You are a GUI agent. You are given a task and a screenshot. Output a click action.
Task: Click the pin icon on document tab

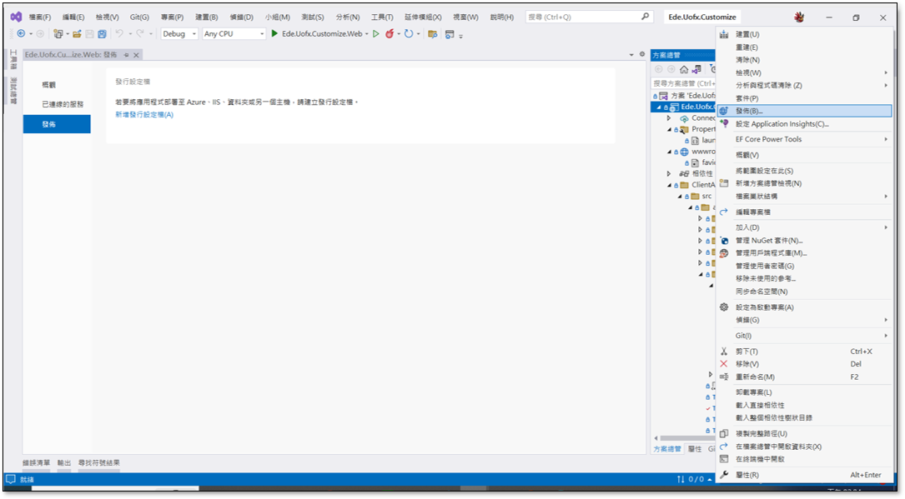[x=127, y=55]
